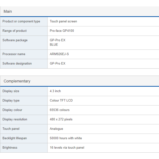Image resolution: width=159 pixels, height=159 pixels.
Task: Select the 'Colour TFT LCD' value
Action: click(61, 100)
